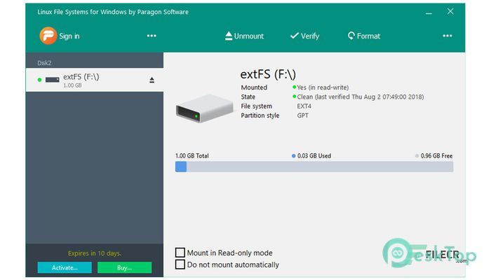Click the eject icon beside extFS (F:\)
Screen dimensions: 491x280
click(x=152, y=80)
